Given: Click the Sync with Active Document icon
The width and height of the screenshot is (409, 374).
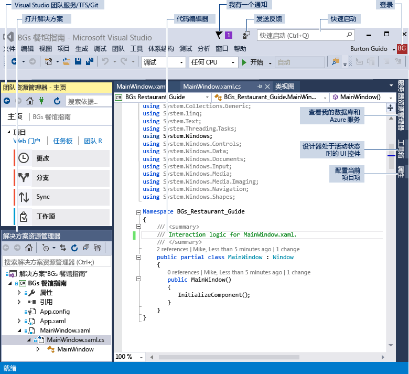Looking at the screenshot, I should tap(63, 248).
